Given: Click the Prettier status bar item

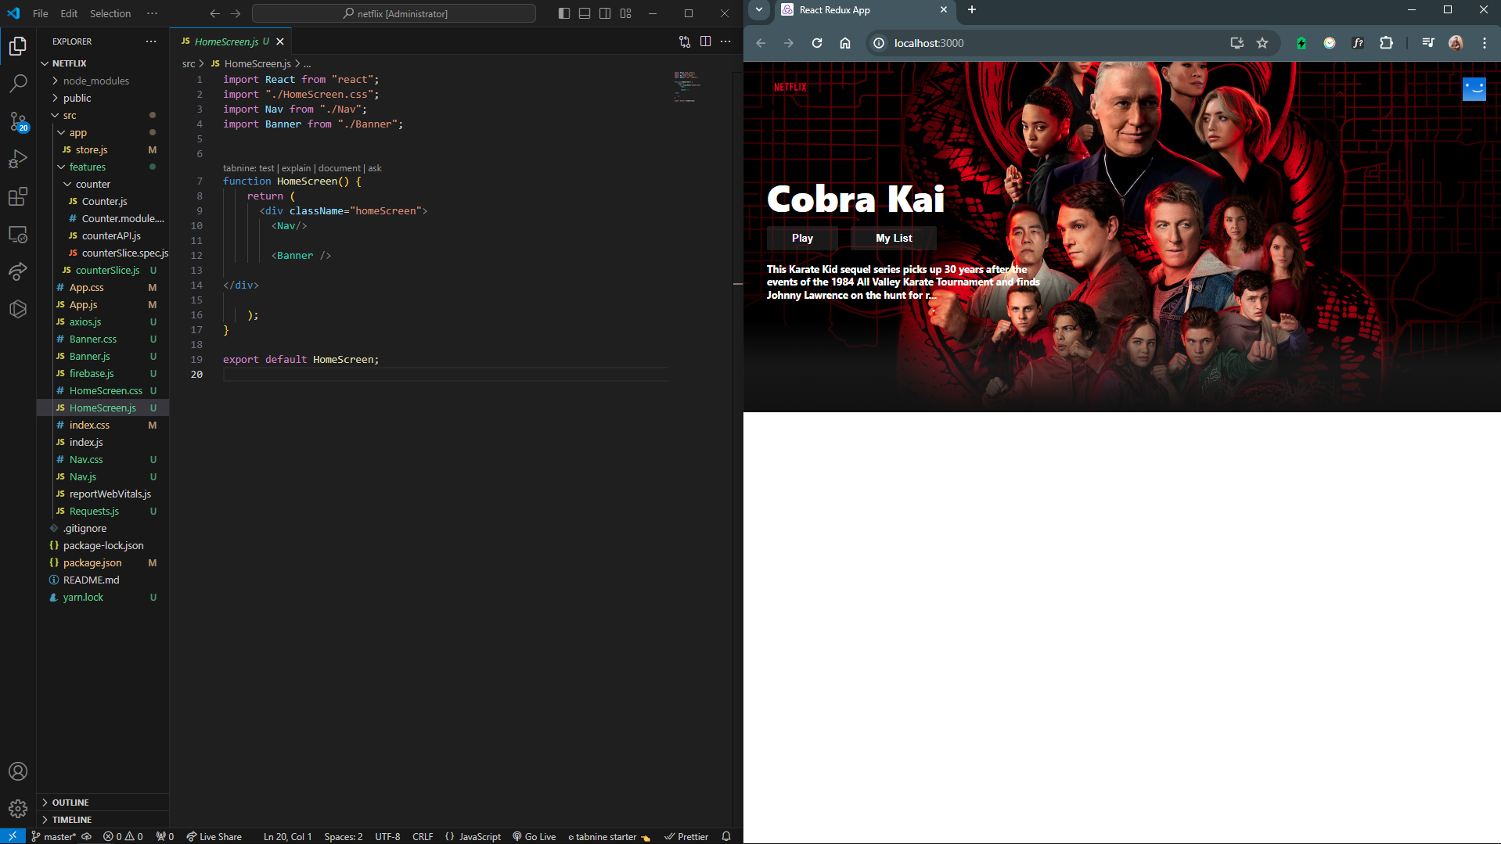Looking at the screenshot, I should pyautogui.click(x=686, y=836).
